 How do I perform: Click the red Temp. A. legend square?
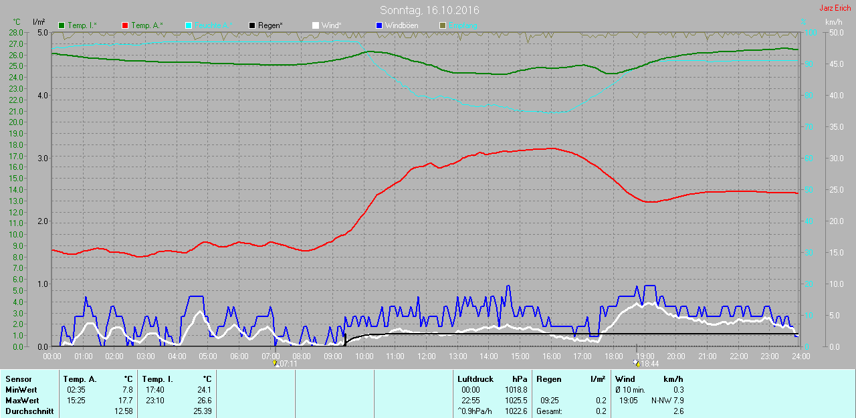tap(125, 25)
